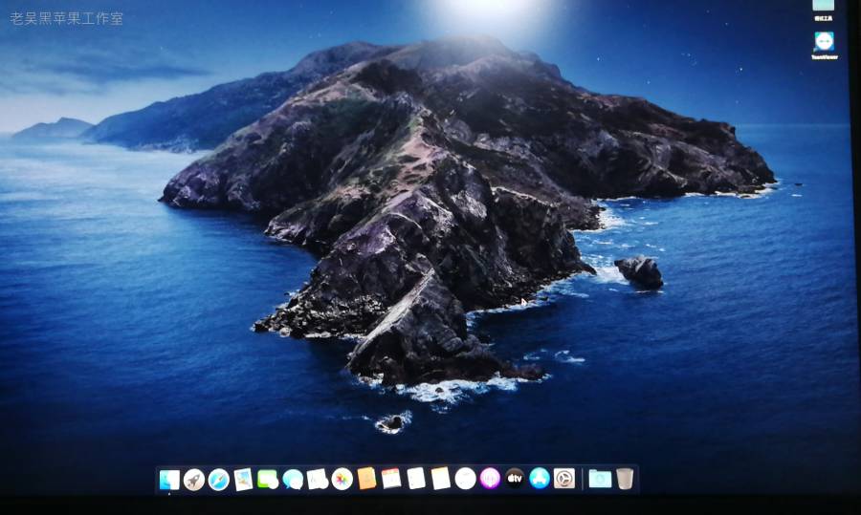Viewport: 861px width, 515px height.
Task: Open green FaceTime icon in Dock
Action: click(268, 480)
